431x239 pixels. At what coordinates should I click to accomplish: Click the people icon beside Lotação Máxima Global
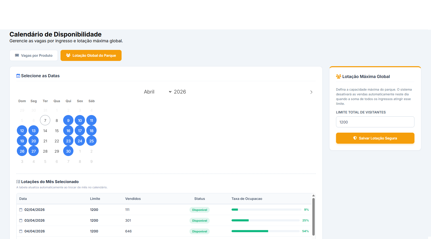(x=338, y=76)
